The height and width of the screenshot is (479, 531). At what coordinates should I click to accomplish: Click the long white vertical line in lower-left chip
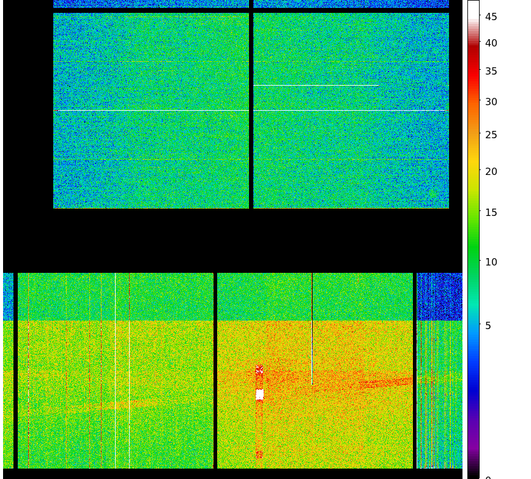(115, 367)
